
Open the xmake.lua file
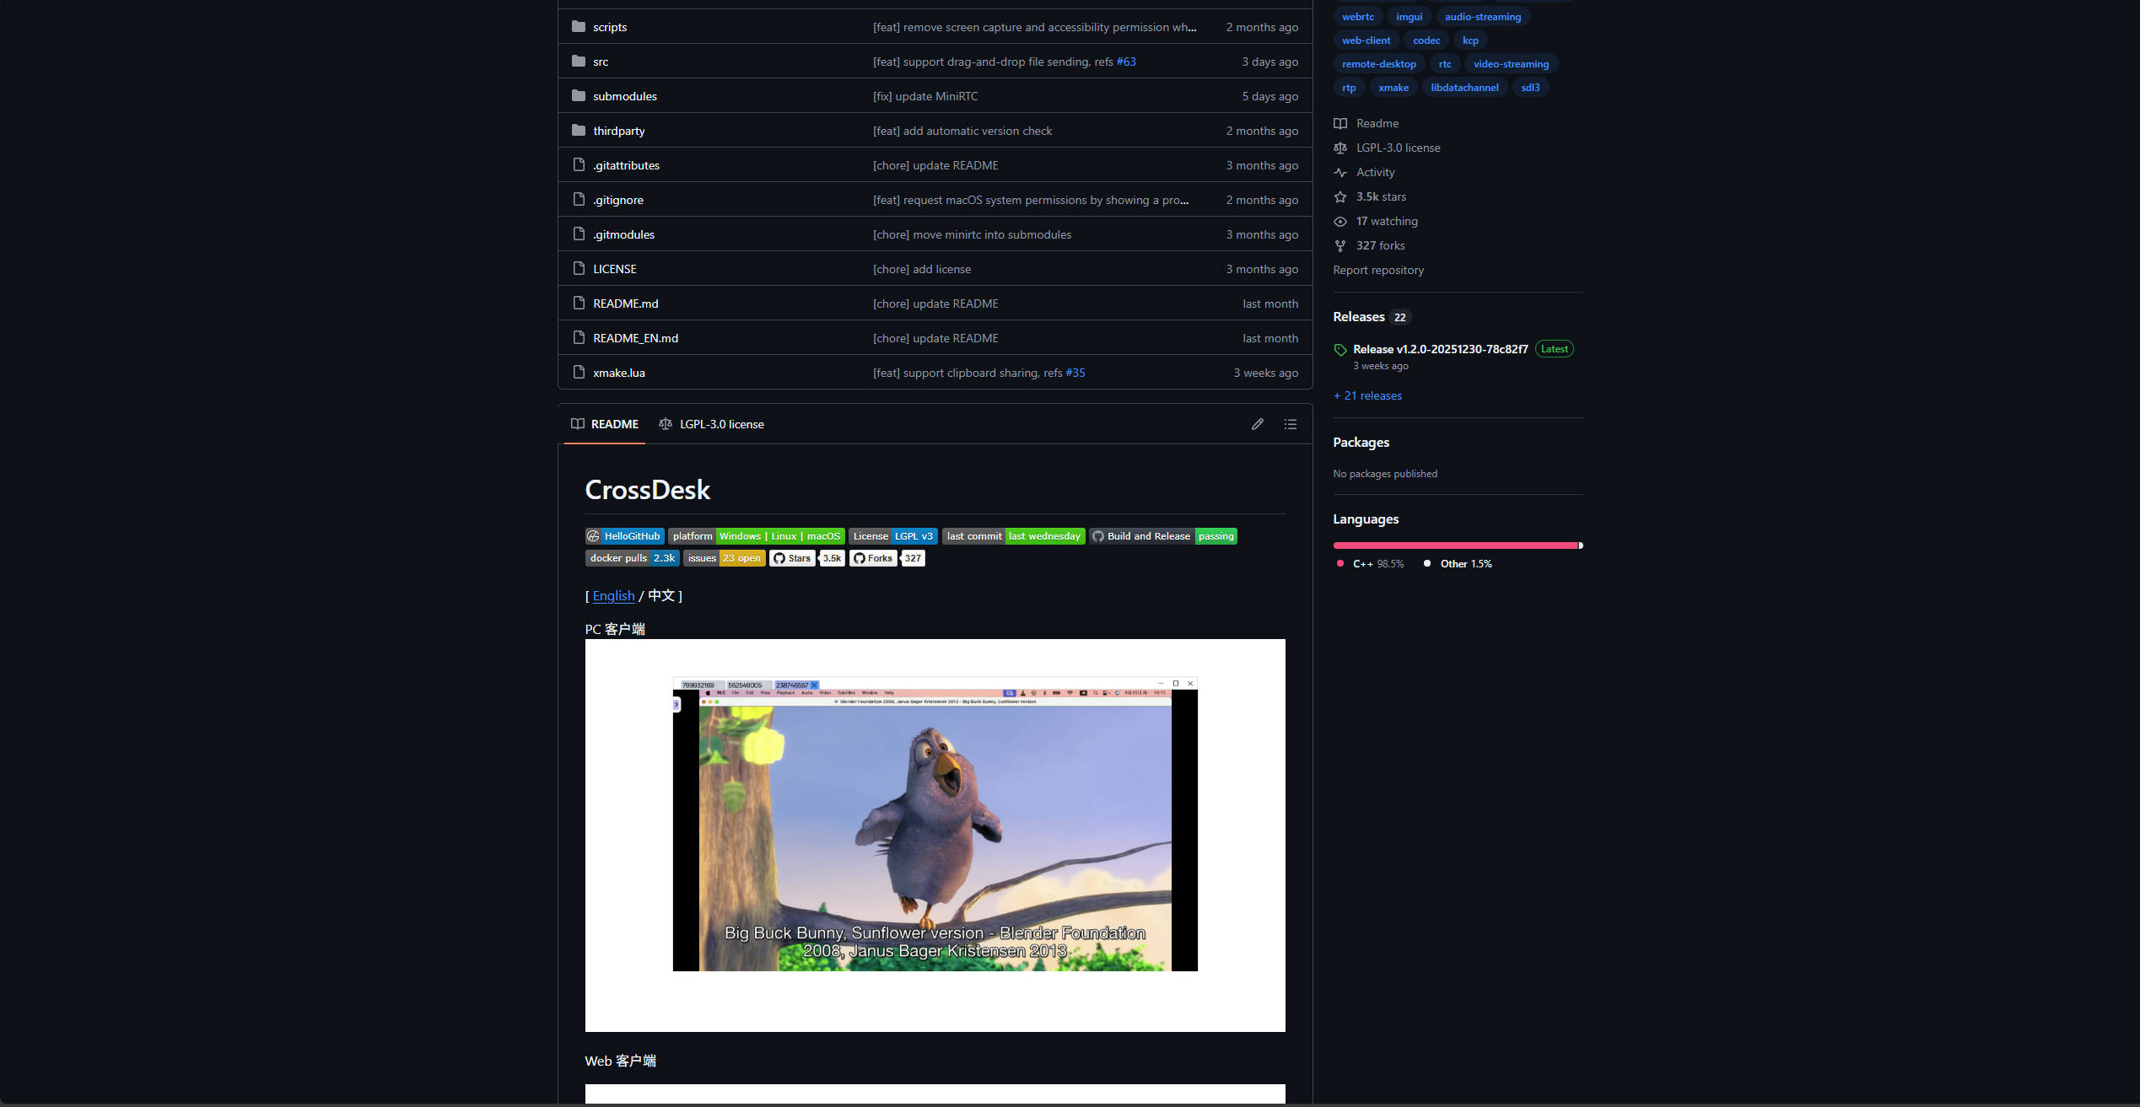pyautogui.click(x=618, y=373)
